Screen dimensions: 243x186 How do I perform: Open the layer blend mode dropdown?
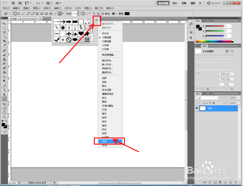tap(207, 98)
